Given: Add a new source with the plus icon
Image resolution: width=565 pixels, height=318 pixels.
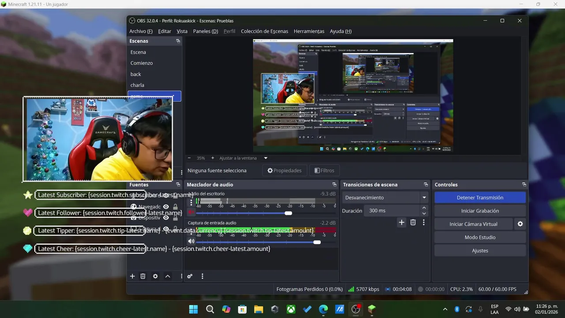Looking at the screenshot, I should 132,276.
